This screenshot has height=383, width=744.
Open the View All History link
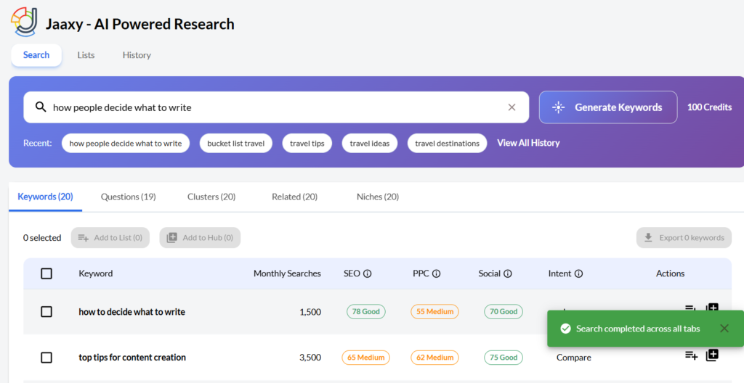pyautogui.click(x=528, y=143)
